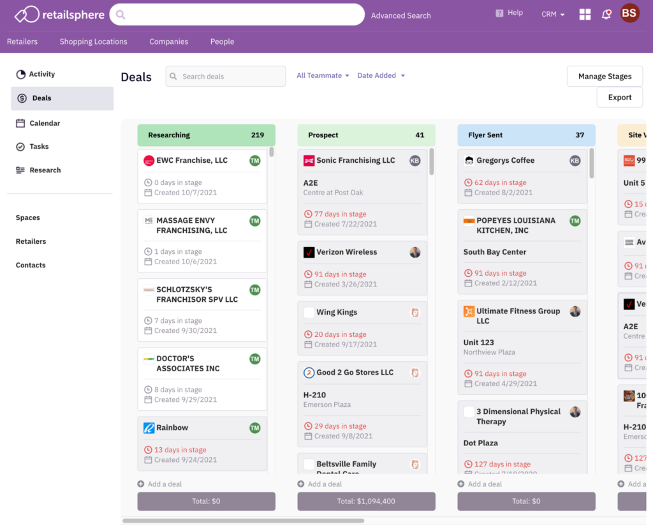The image size is (653, 527).
Task: Open the DOCTOR'S ASSOCIATES INC deal
Action: [x=202, y=380]
